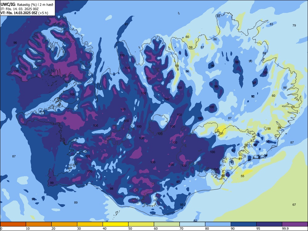Click the '20' legend tick label
This screenshot has width=308, height=231.
[53, 229]
